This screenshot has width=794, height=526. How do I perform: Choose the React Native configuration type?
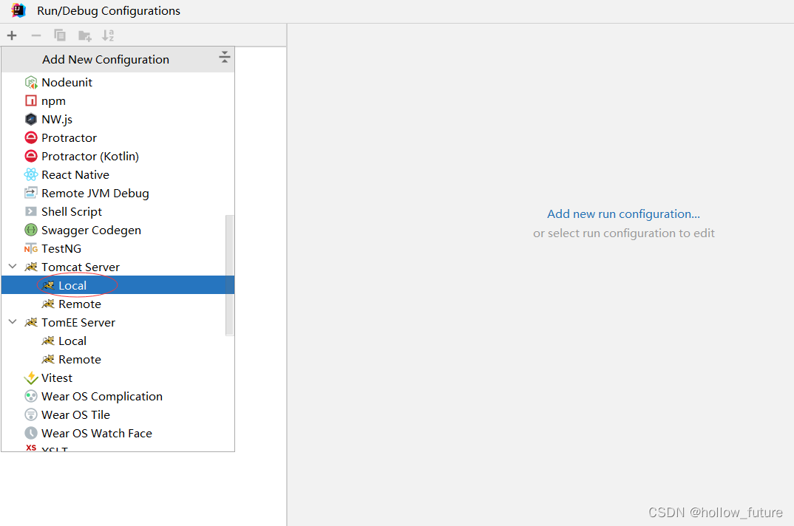coord(118,174)
